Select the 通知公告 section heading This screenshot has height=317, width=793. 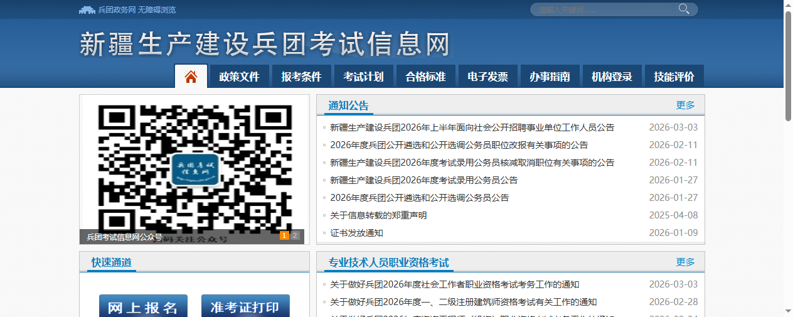click(x=349, y=105)
